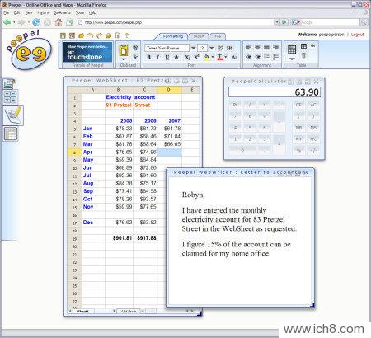Click the strikethrough A icon
This screenshot has height=338, width=371.
tap(176, 57)
